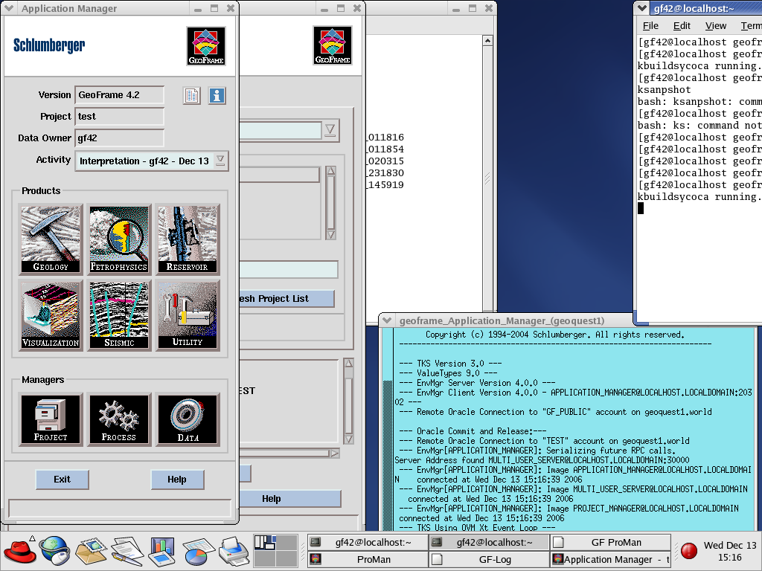Click the Help button in ProMan window
The image size is (762, 571).
[x=291, y=499]
